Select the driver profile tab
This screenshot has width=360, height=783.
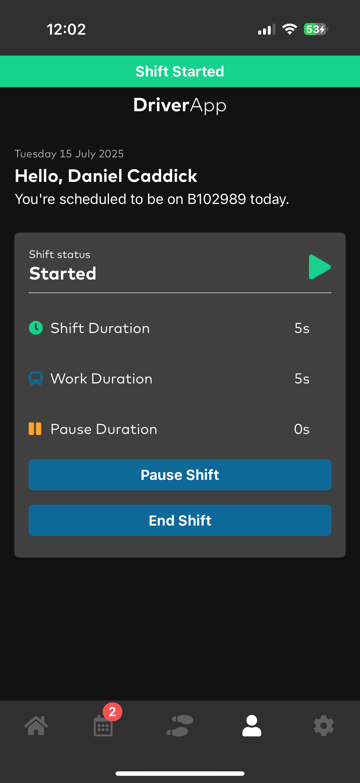[252, 726]
